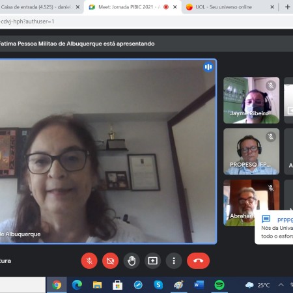
Task: Select the PROPESQ IFP participant tile
Action: tap(251, 151)
